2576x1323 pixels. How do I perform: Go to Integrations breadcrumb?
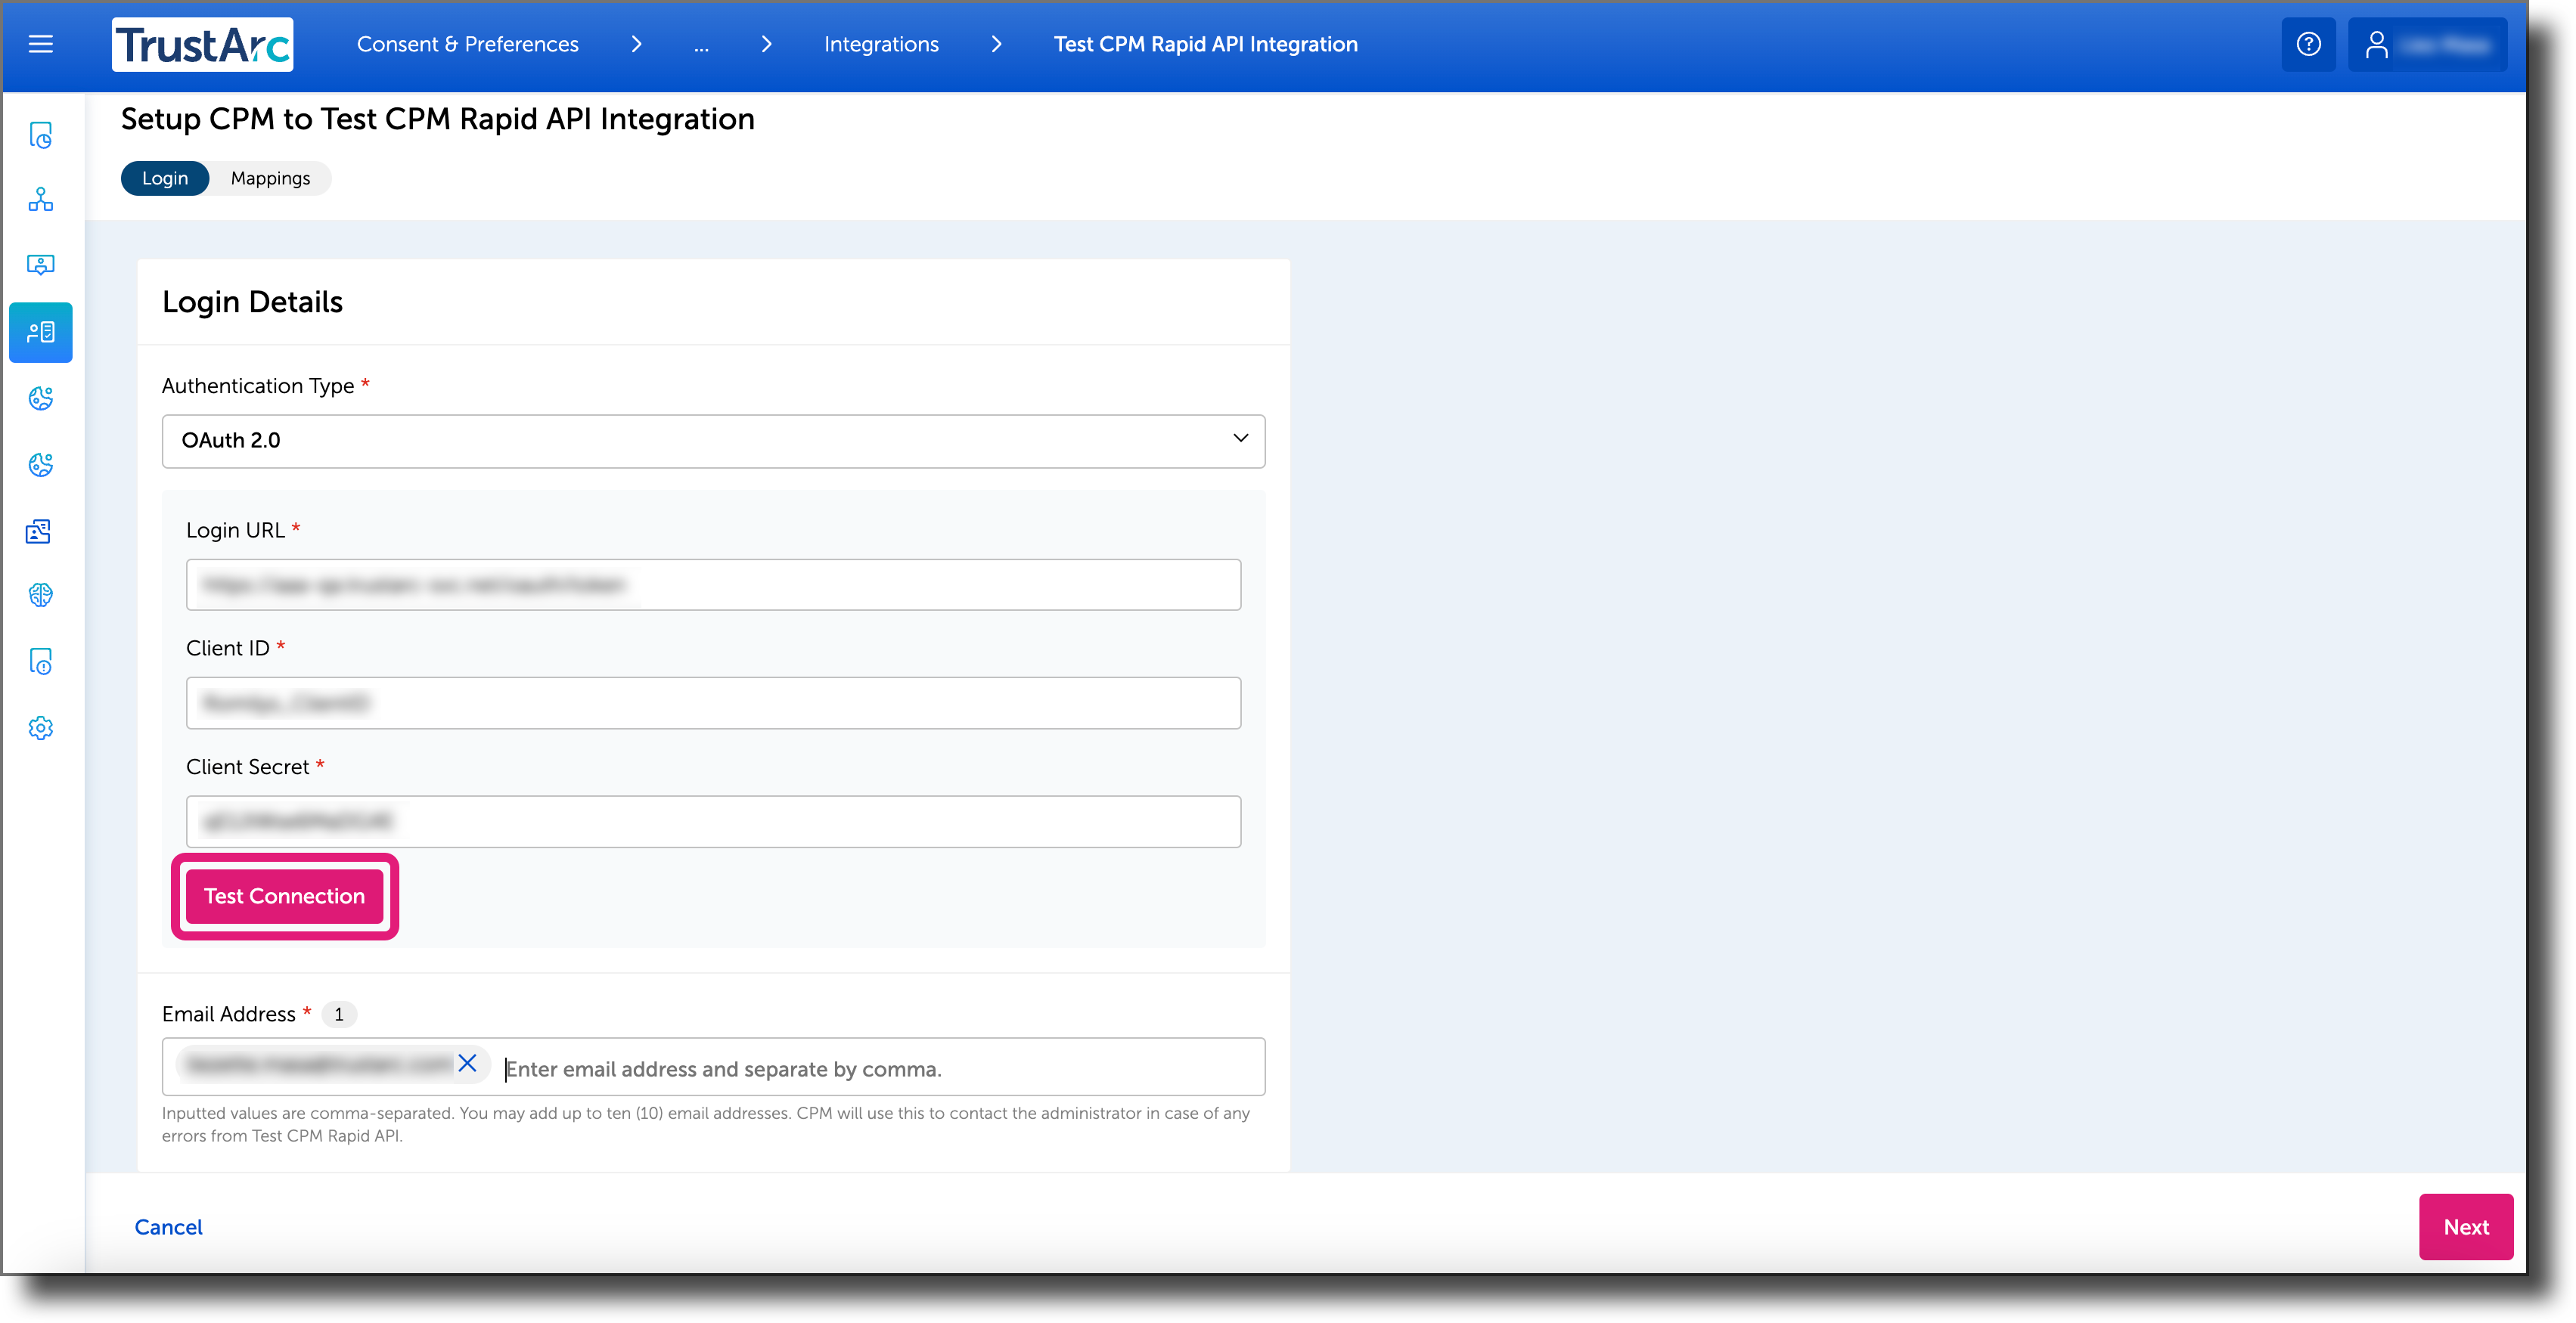click(x=881, y=44)
